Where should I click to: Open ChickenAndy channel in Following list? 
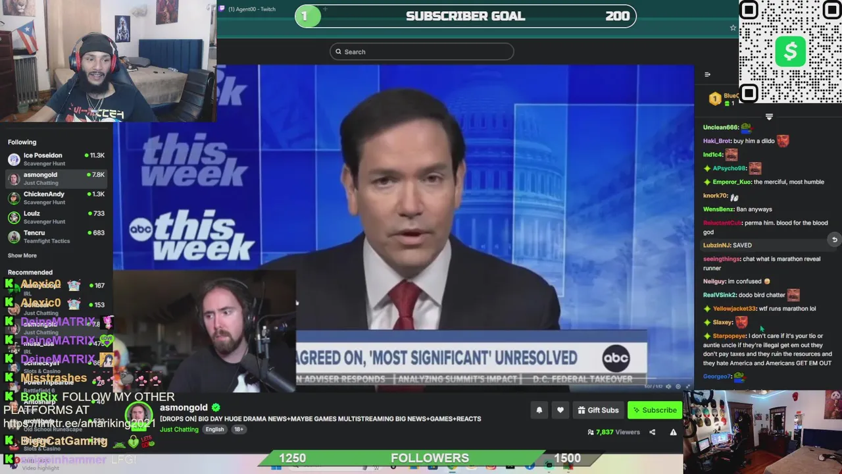click(x=57, y=197)
